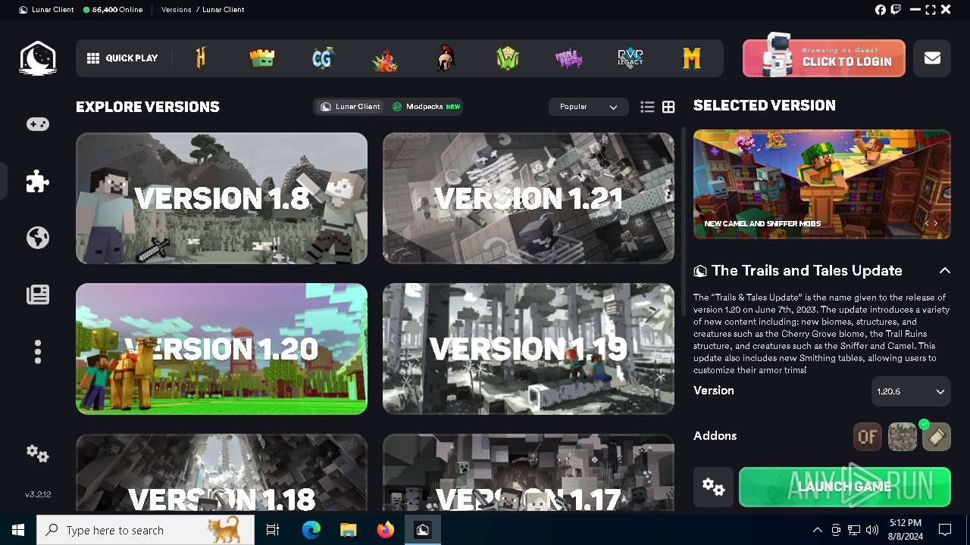Select the green crowned slime server icon

[262, 58]
